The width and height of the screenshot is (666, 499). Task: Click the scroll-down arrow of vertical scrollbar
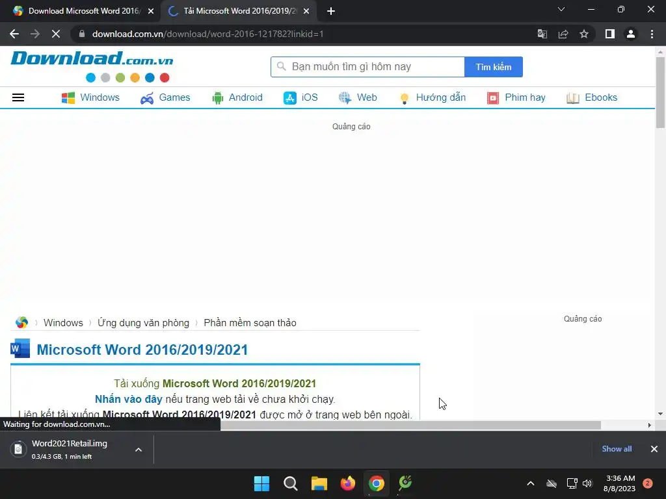click(660, 414)
